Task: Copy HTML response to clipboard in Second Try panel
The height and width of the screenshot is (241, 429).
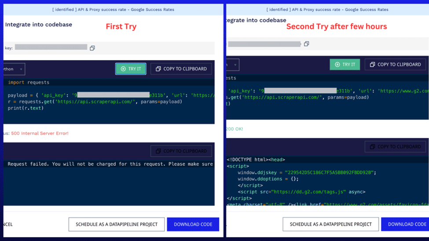Action: tap(396, 146)
